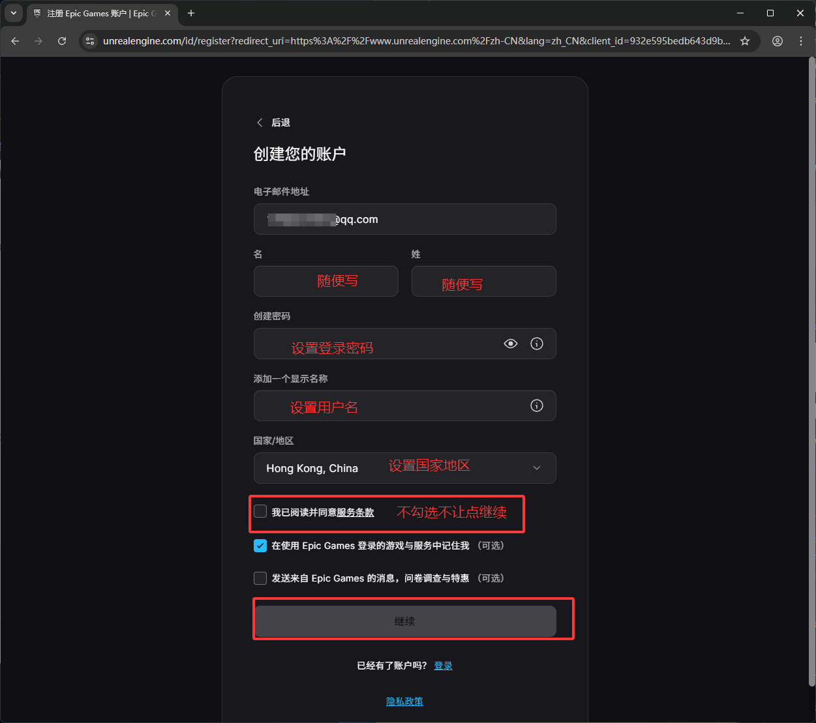Image resolution: width=816 pixels, height=723 pixels.
Task: Click the bookmark star in the address bar
Action: [745, 40]
